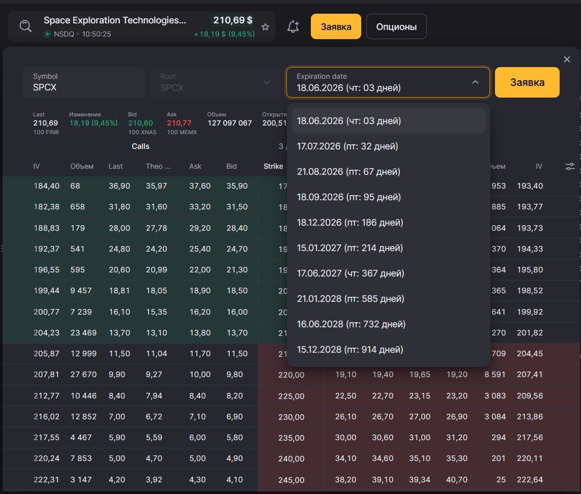Click call IV value 212,77
Screen dimensions: 581x494
(46, 395)
